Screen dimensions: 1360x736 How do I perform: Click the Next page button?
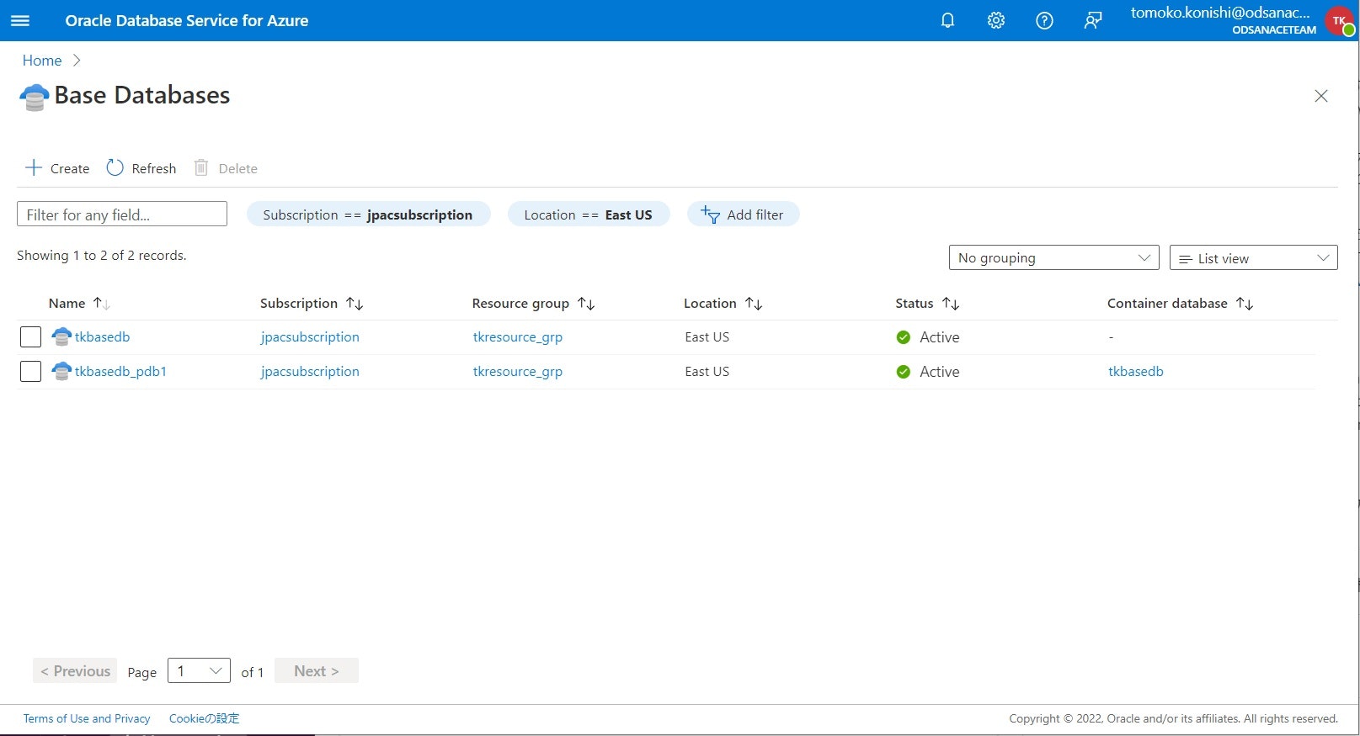[317, 670]
